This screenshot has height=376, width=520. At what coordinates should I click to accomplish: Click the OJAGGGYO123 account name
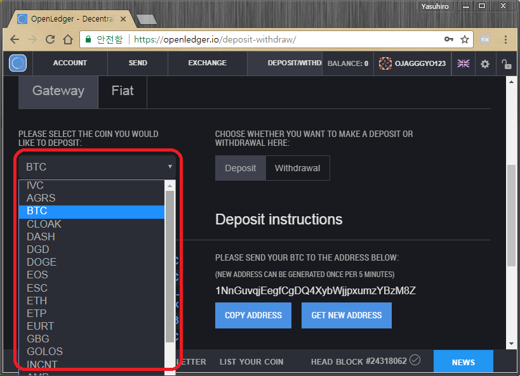[420, 63]
